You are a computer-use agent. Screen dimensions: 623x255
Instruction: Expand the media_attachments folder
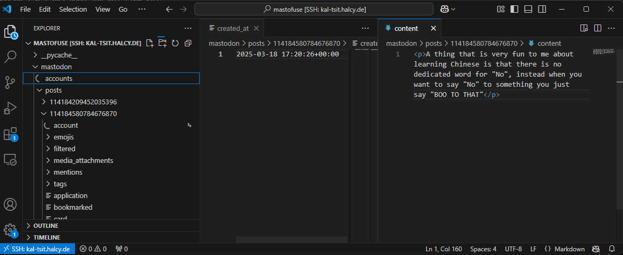tap(83, 160)
